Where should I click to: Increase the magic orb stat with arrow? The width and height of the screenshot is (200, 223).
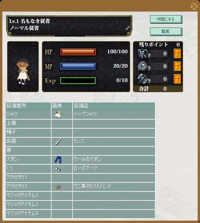(177, 66)
